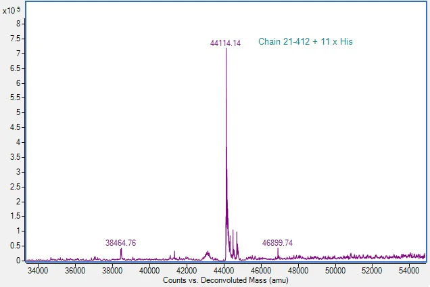Click the y-axis tick label 6.5

pyautogui.click(x=16, y=68)
